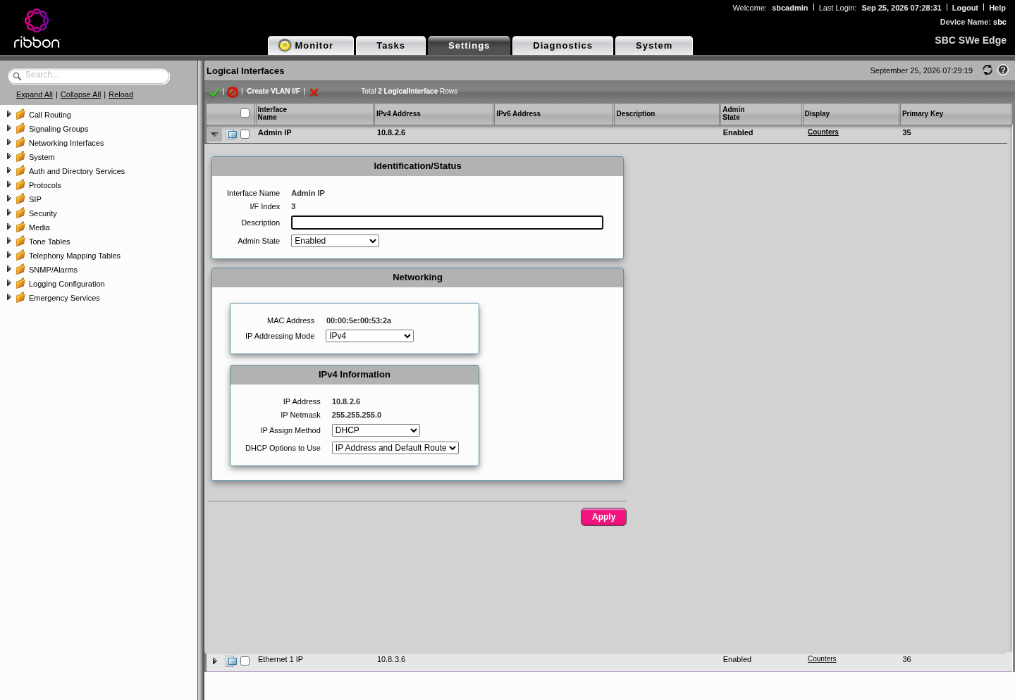Click the Ribbon logo
This screenshot has width=1015, height=700.
(37, 29)
